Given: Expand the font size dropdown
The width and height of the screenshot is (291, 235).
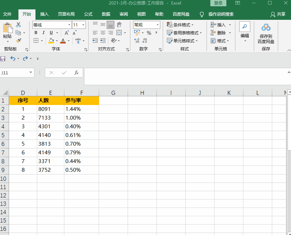Looking at the screenshot, I should point(83,25).
